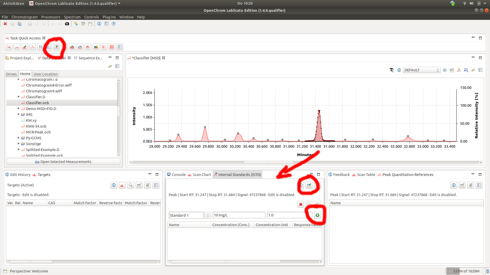Click the 10 mg/L concentration field
The height and width of the screenshot is (275, 490).
pos(239,215)
